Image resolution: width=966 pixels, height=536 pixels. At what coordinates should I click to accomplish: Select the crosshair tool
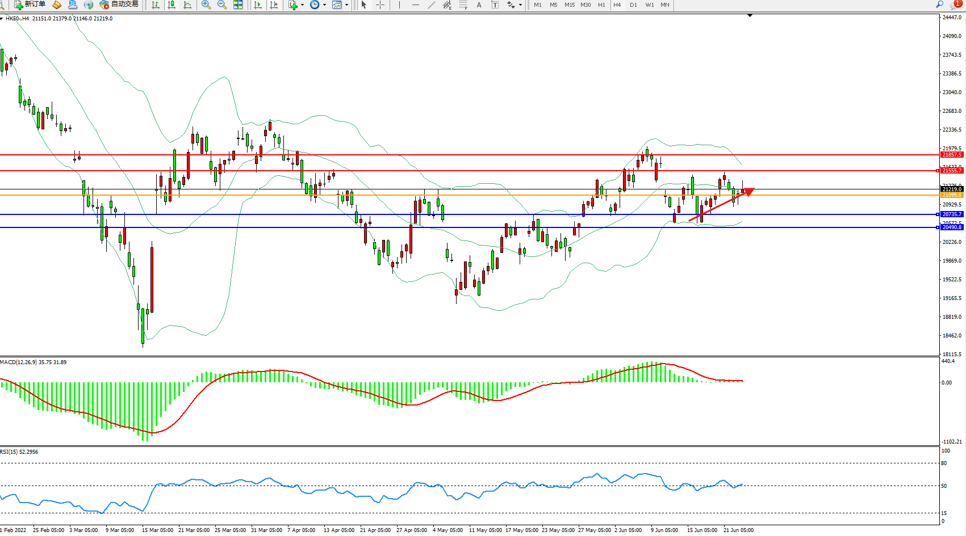(380, 5)
